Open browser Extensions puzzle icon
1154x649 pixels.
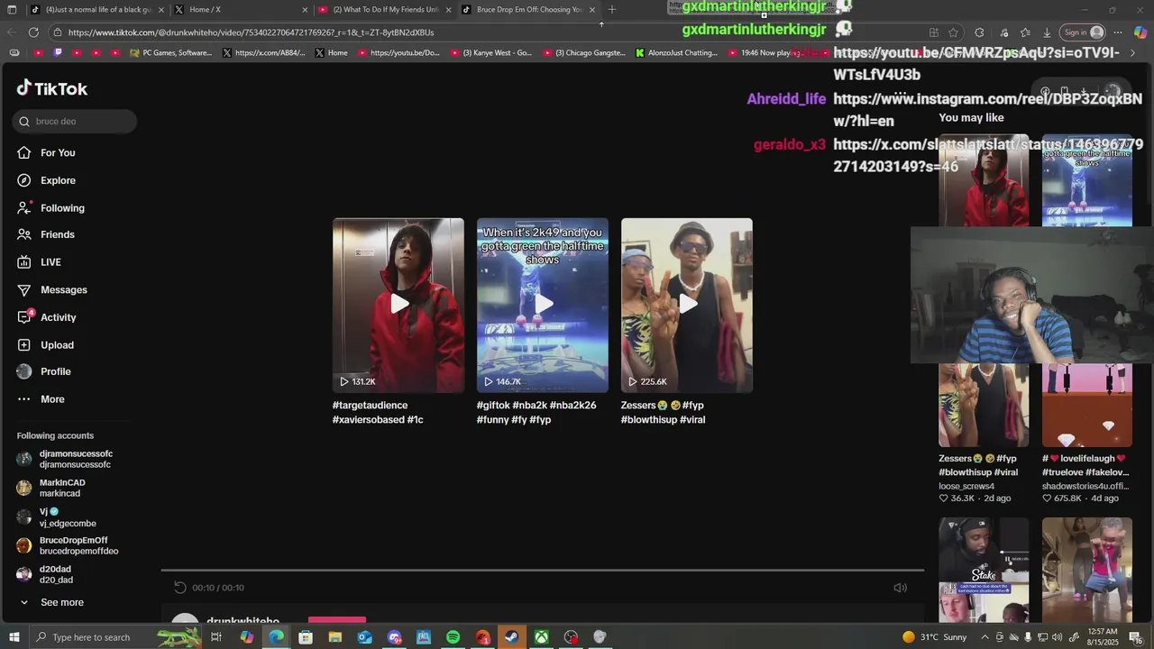[x=979, y=32]
